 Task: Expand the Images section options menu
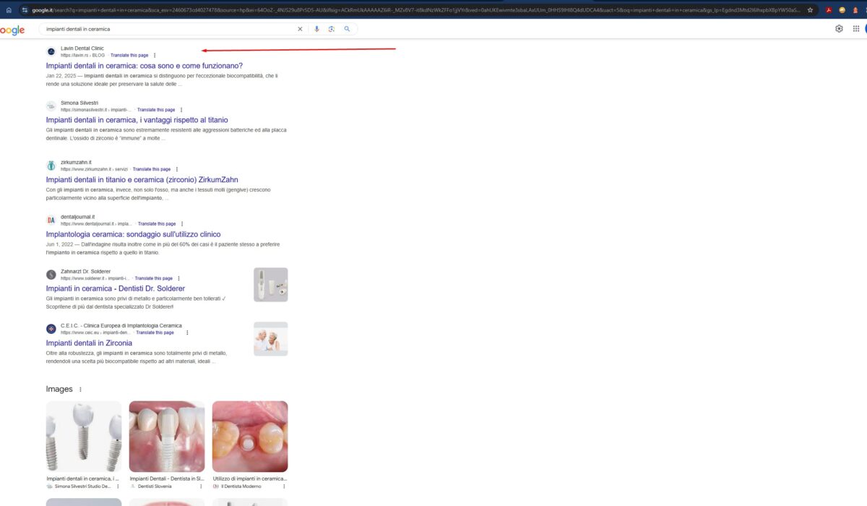[80, 390]
